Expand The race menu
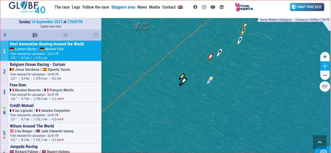The height and width of the screenshot is (153, 331). (62, 7)
